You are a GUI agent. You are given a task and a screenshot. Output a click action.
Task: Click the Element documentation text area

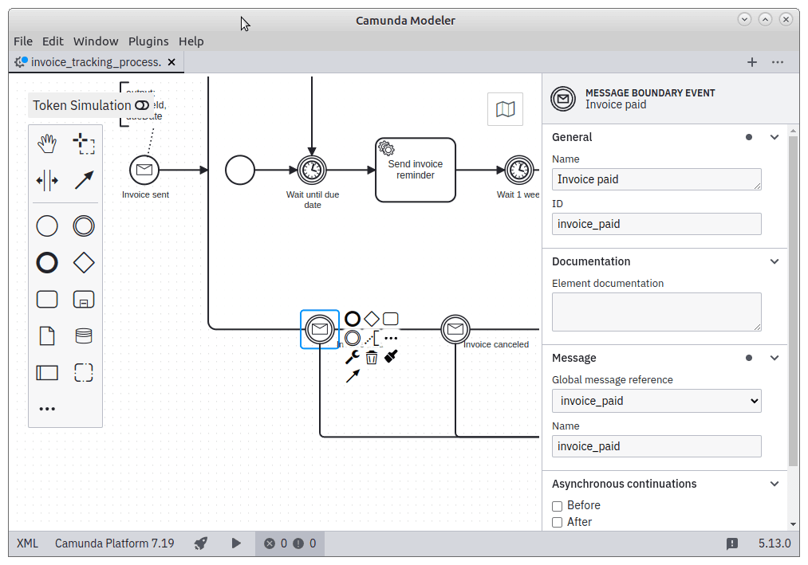(656, 312)
